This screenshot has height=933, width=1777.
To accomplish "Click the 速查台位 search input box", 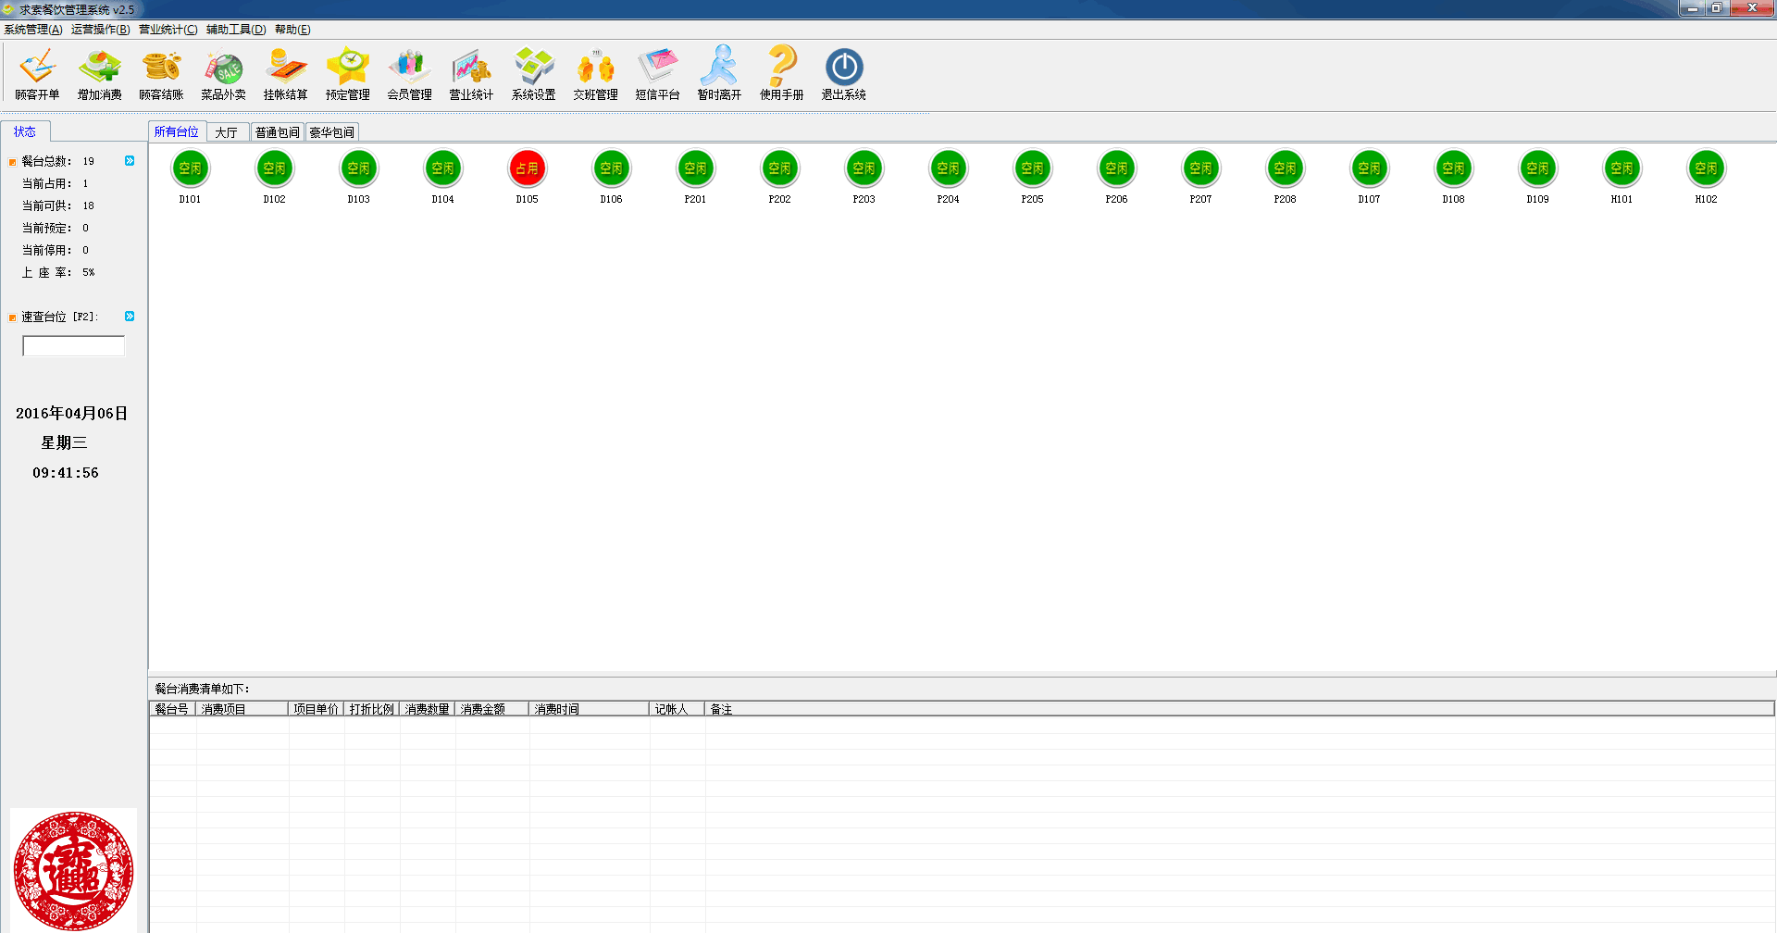I will point(73,346).
